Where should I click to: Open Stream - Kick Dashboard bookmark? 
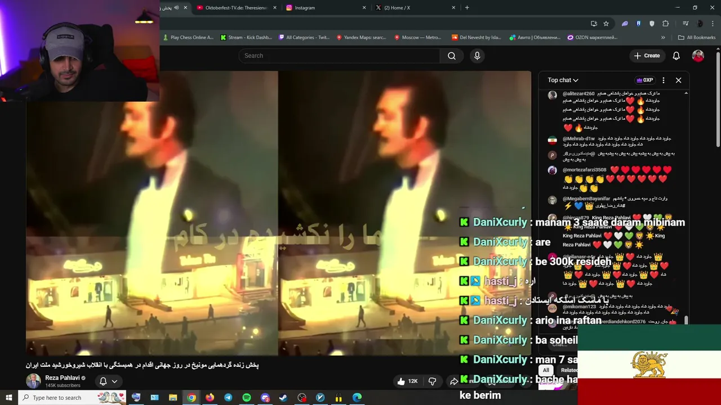[246, 38]
